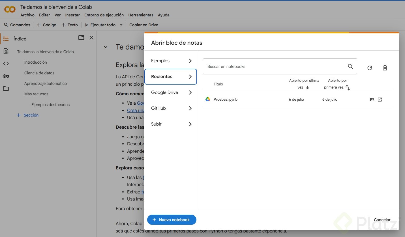Open the Find and replace sidebar icon

(x=6, y=51)
